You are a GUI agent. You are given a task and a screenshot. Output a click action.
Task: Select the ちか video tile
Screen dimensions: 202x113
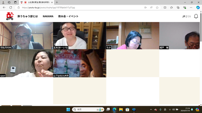pos(133,35)
